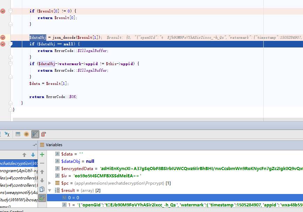Click the Copy icon in Variables sidebar

(42, 189)
